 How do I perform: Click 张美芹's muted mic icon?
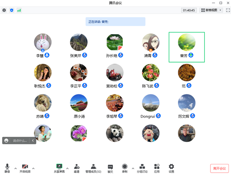pos(84,55)
